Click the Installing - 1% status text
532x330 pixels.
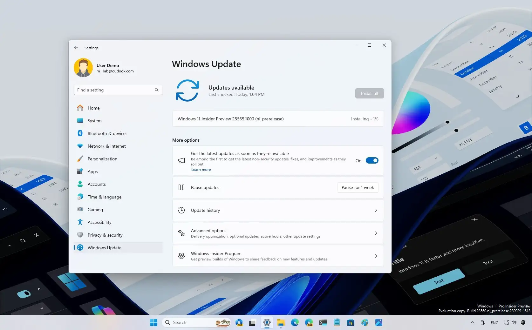[x=365, y=119]
